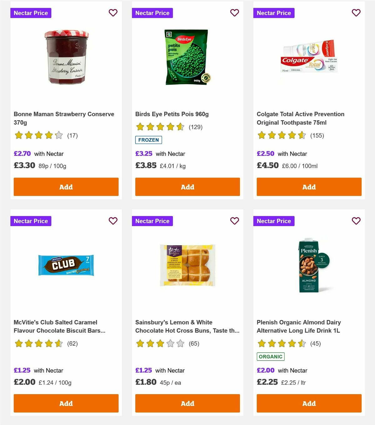This screenshot has height=425, width=375.
Task: Click the Nectar Price badge on the toothpaste
Action: point(274,13)
